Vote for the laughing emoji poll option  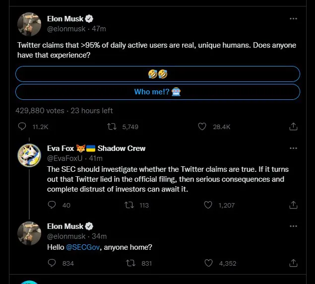pyautogui.click(x=158, y=74)
